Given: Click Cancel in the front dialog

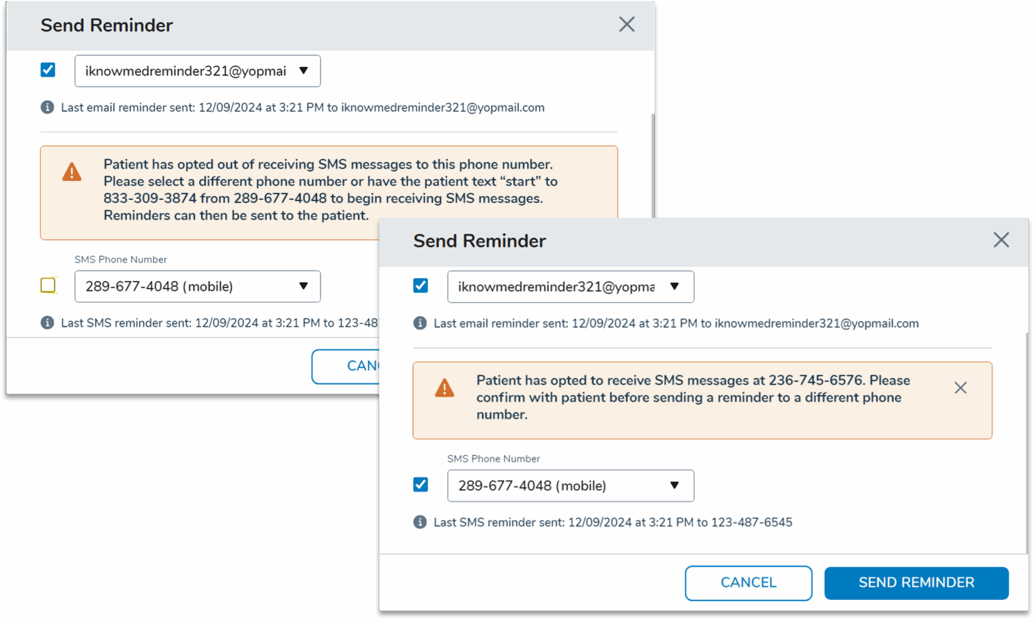Looking at the screenshot, I should point(748,583).
